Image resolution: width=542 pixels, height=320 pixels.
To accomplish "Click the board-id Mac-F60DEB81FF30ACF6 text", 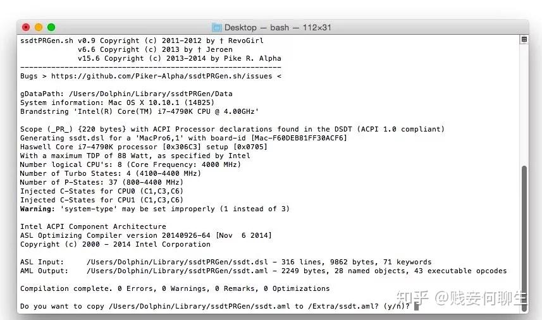I will point(299,138).
